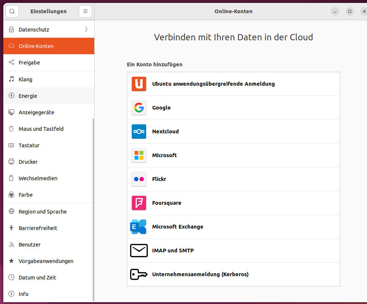This screenshot has width=367, height=304.
Task: Open the Farbe panel
Action: [x=49, y=194]
